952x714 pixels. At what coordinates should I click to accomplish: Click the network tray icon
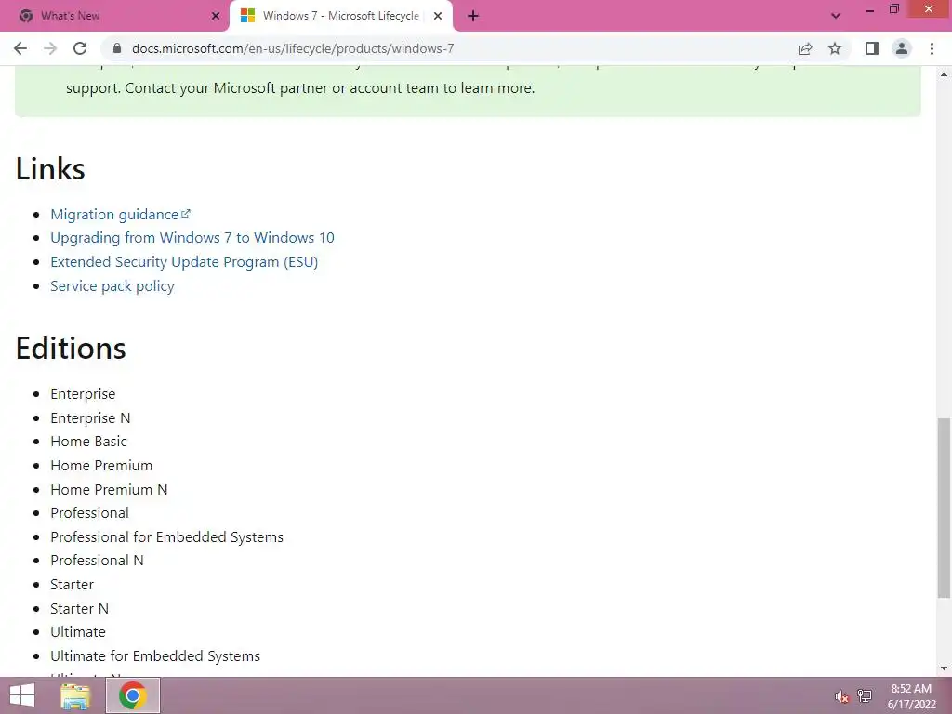pos(865,696)
